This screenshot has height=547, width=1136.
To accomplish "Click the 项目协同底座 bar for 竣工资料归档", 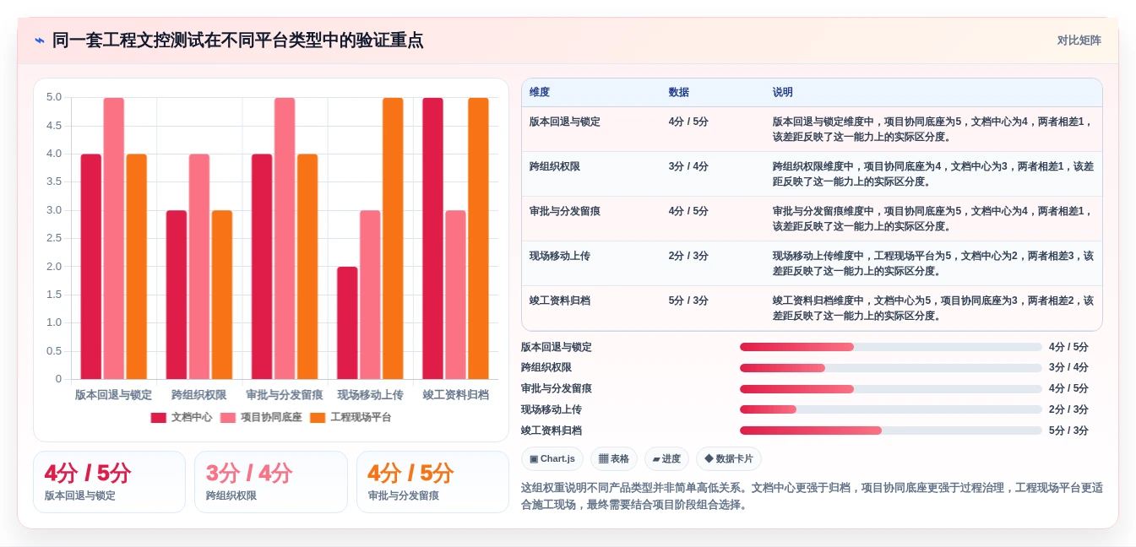I will click(455, 295).
